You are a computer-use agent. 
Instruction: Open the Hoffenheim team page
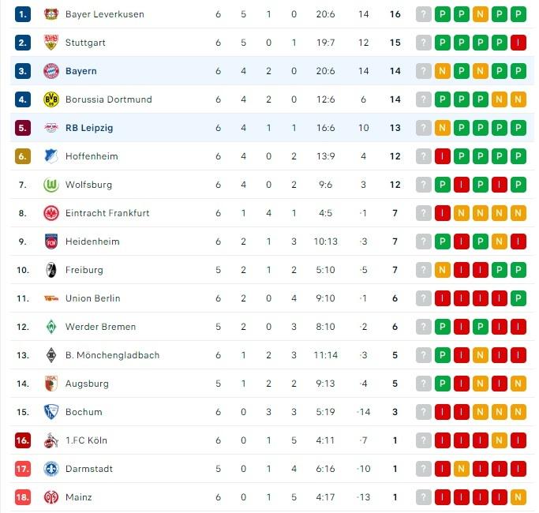tap(92, 156)
